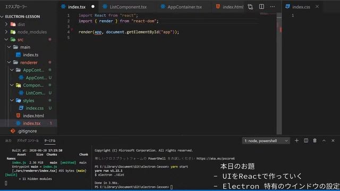Split the editor to the right
Viewport: 340px width, 191px height.
click(261, 6)
